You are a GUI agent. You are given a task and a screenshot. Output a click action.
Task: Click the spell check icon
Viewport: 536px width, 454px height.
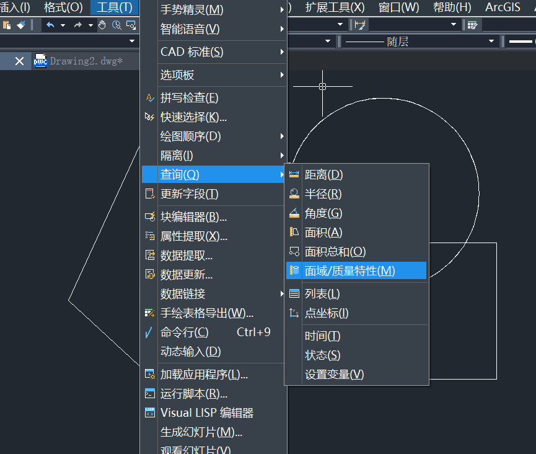pyautogui.click(x=150, y=98)
